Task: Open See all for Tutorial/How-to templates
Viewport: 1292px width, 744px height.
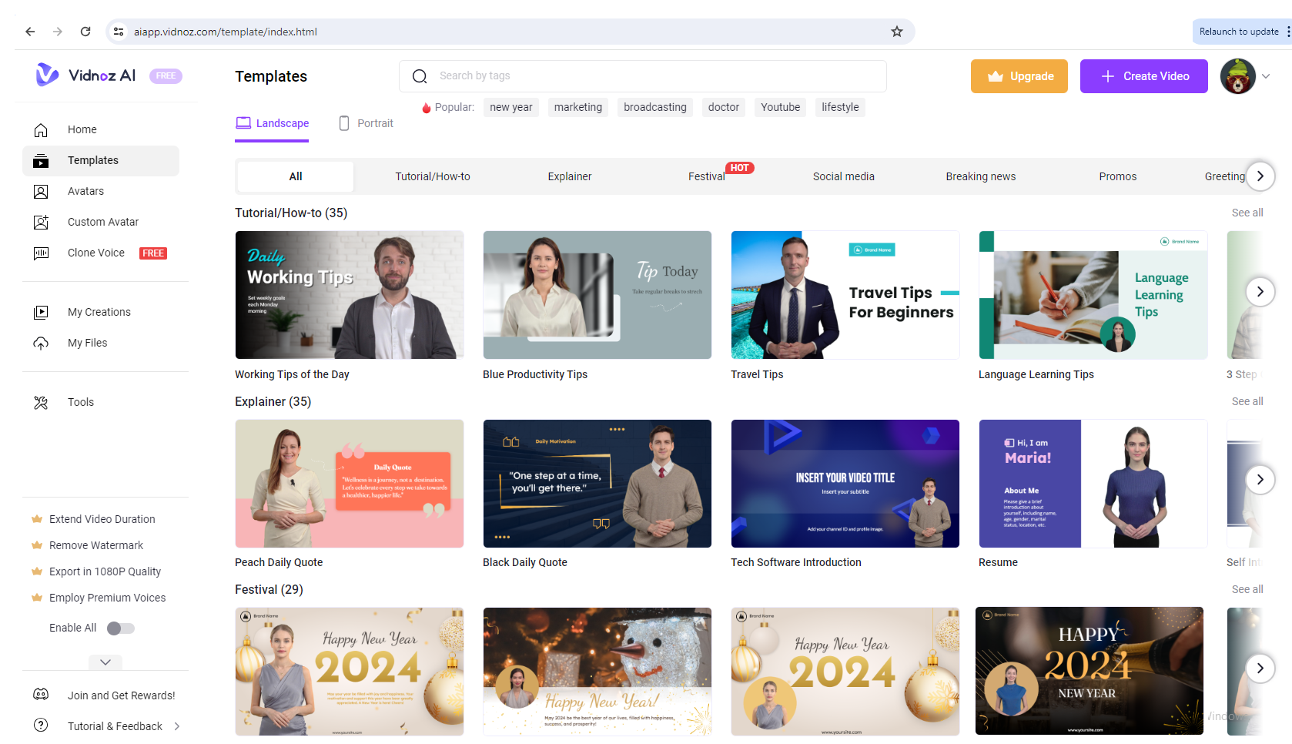Action: [x=1247, y=213]
